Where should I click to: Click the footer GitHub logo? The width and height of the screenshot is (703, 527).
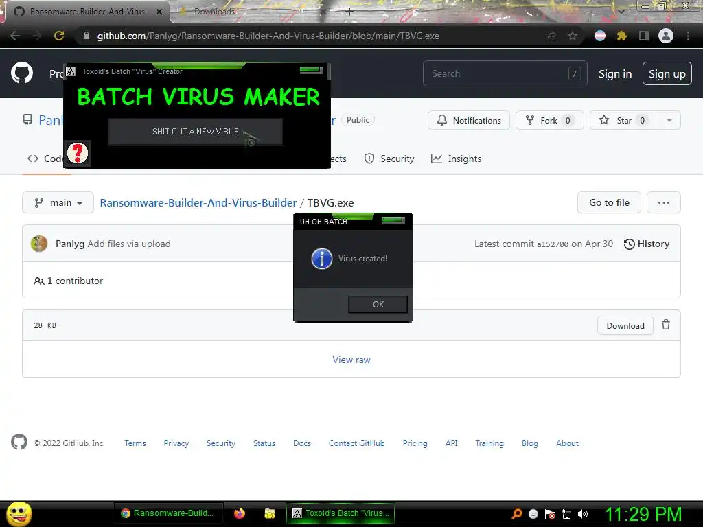pos(19,443)
